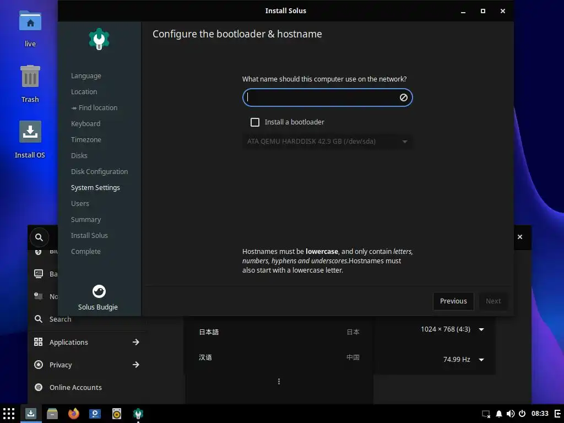The height and width of the screenshot is (423, 564).
Task: Choose 汉语 in the language list
Action: 279,357
